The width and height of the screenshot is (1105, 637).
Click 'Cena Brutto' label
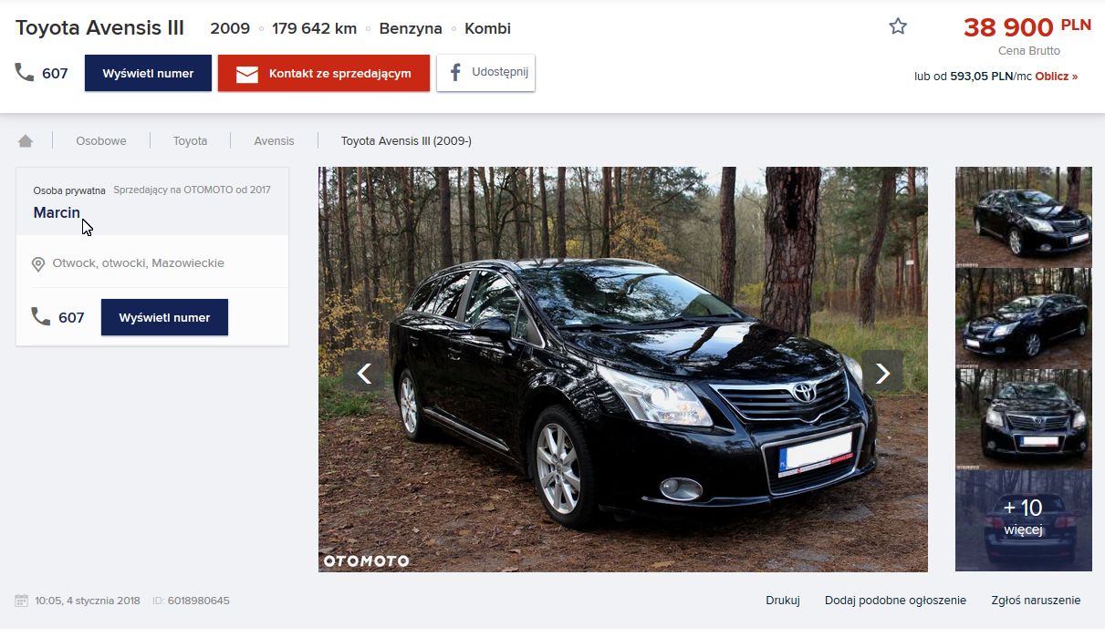pyautogui.click(x=1029, y=51)
